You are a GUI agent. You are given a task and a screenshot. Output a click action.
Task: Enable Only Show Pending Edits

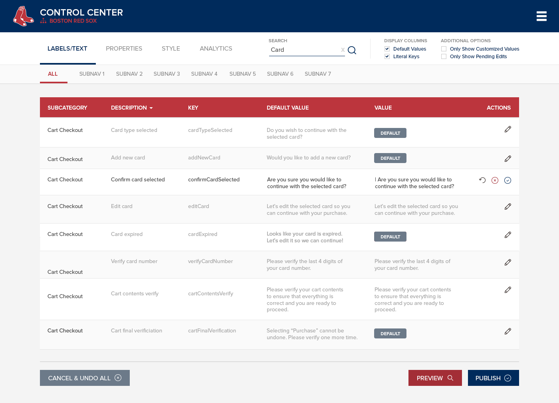[444, 57]
